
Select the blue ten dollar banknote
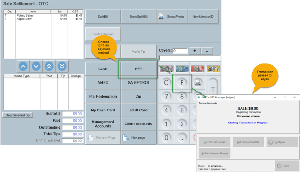(182, 68)
